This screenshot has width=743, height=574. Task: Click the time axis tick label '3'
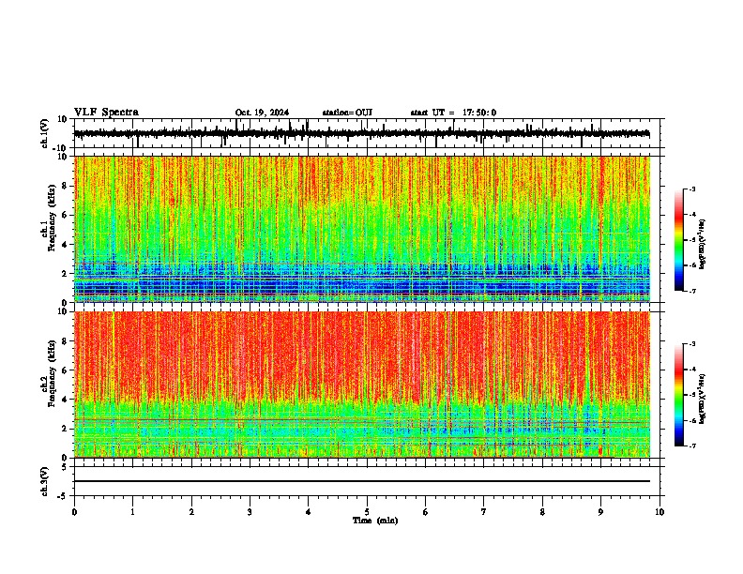click(x=250, y=512)
